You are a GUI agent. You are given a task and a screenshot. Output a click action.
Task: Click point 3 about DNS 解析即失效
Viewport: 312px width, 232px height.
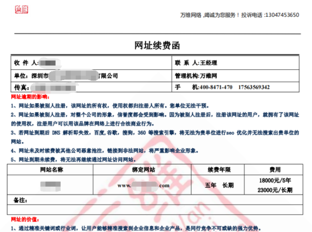[155, 137]
